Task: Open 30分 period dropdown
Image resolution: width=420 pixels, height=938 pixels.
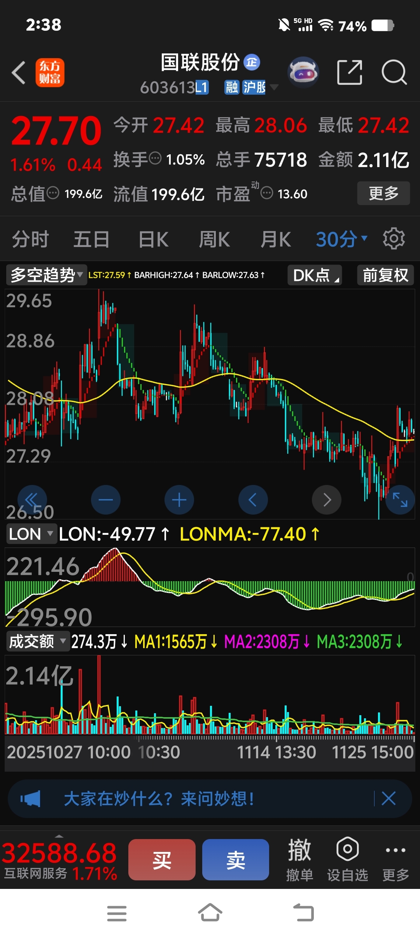Action: point(341,239)
